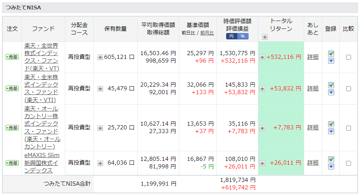Open the eMAXIS Slim 新興国株式インデックス fund link
This screenshot has height=195, width=360.
(x=42, y=163)
